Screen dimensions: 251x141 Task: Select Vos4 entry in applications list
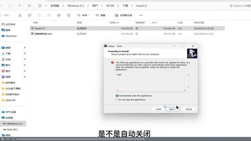click(x=119, y=75)
